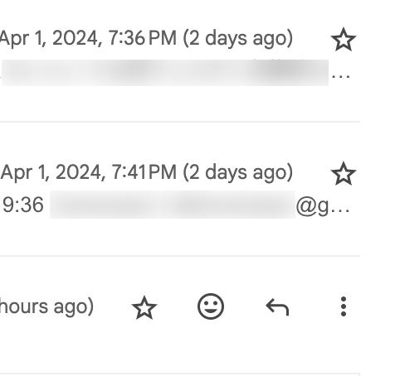This screenshot has width=395, height=376.
Task: Click the 'hours ago)' timestamp text
Action: point(46,306)
